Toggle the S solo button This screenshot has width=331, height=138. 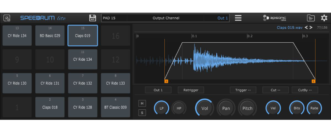[x=142, y=113]
